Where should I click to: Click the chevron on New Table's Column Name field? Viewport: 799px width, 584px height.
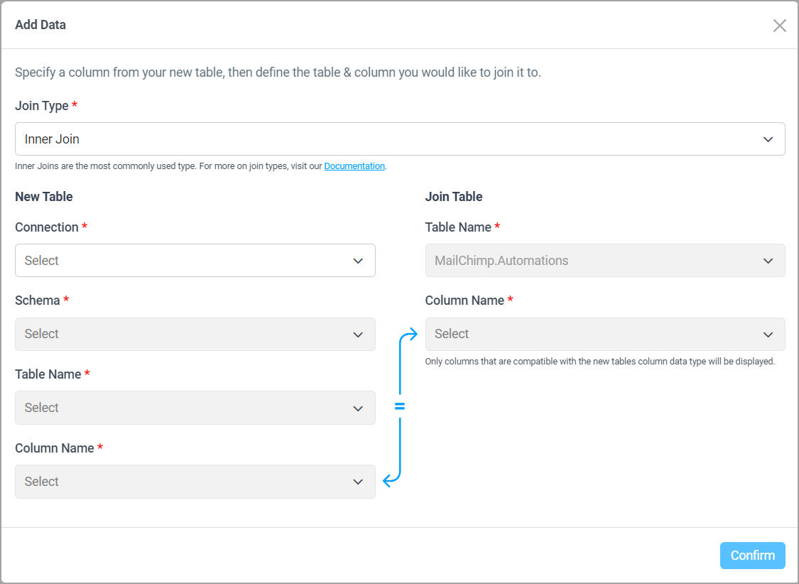(x=358, y=482)
